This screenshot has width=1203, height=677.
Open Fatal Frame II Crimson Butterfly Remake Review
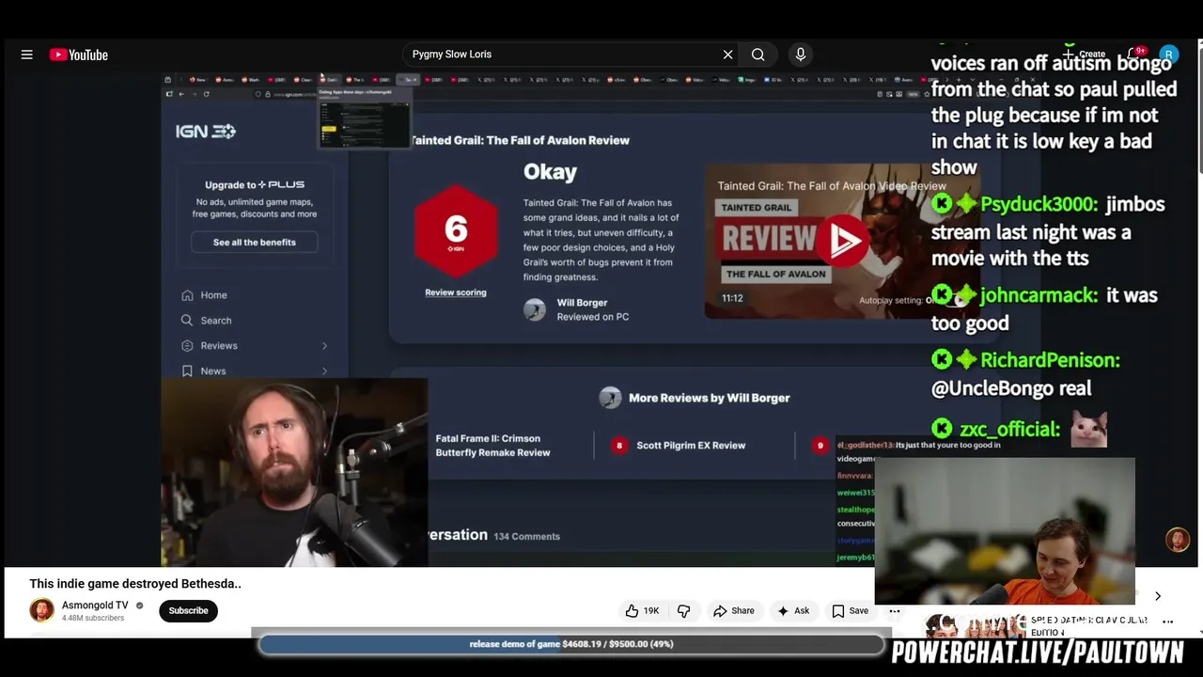(x=492, y=446)
